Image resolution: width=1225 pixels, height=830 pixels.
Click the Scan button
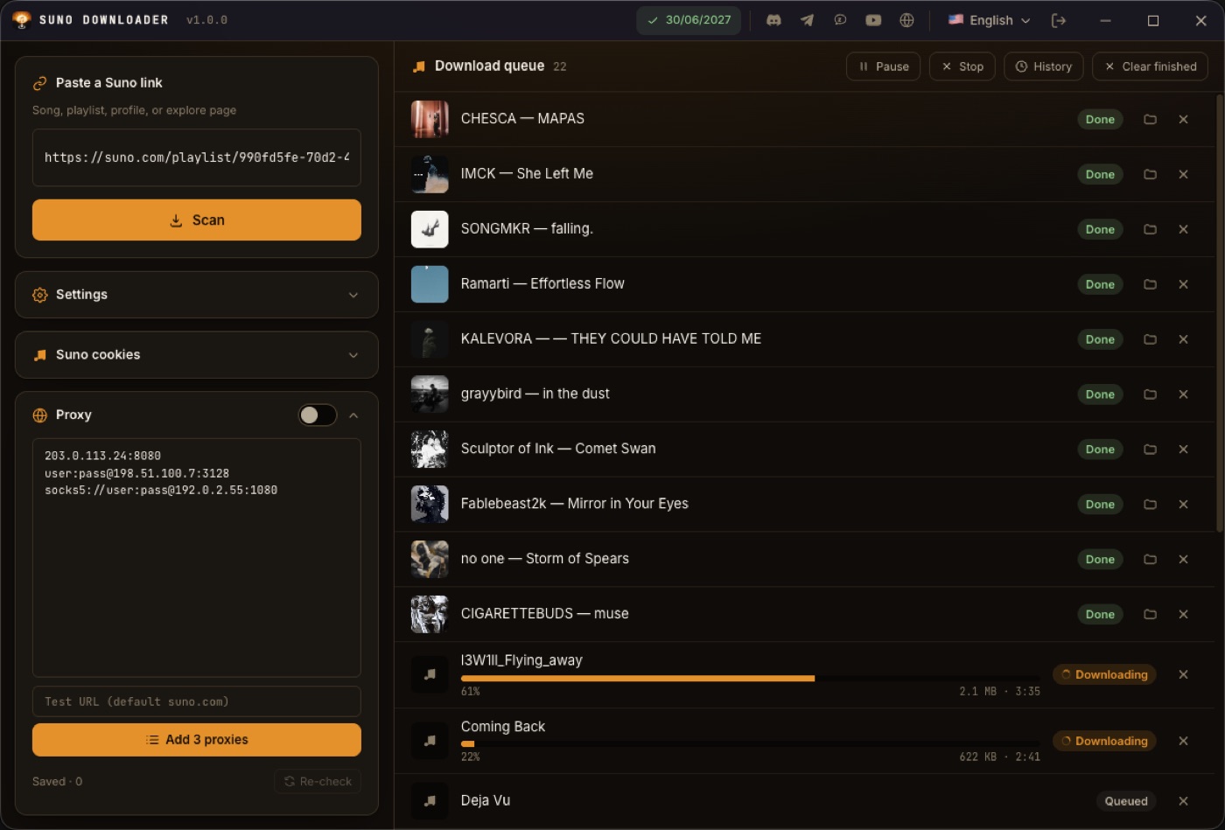coord(197,220)
